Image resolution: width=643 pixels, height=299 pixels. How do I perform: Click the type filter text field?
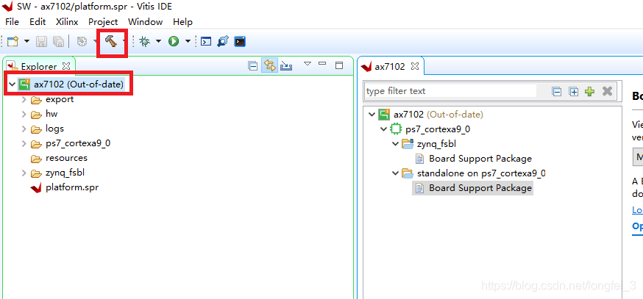coord(450,91)
